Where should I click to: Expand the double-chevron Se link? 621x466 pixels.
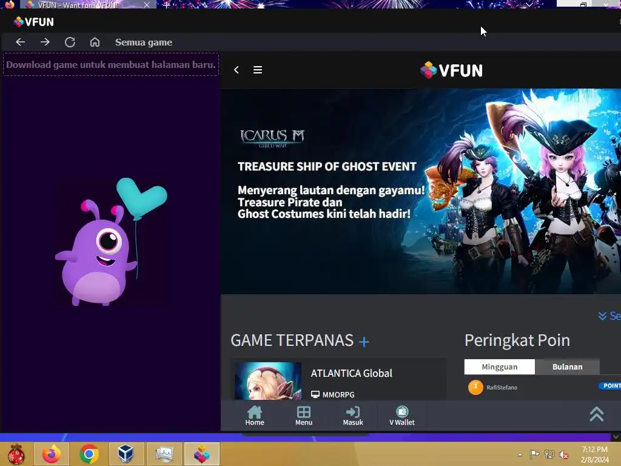pyautogui.click(x=609, y=316)
